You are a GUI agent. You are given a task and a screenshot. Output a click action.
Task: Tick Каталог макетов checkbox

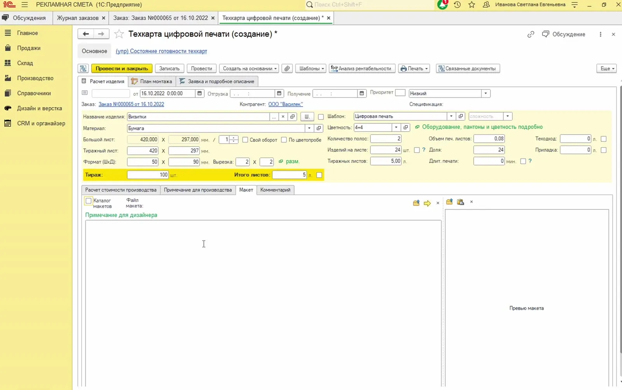click(88, 201)
